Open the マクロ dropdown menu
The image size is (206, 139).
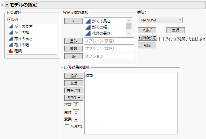74,98
